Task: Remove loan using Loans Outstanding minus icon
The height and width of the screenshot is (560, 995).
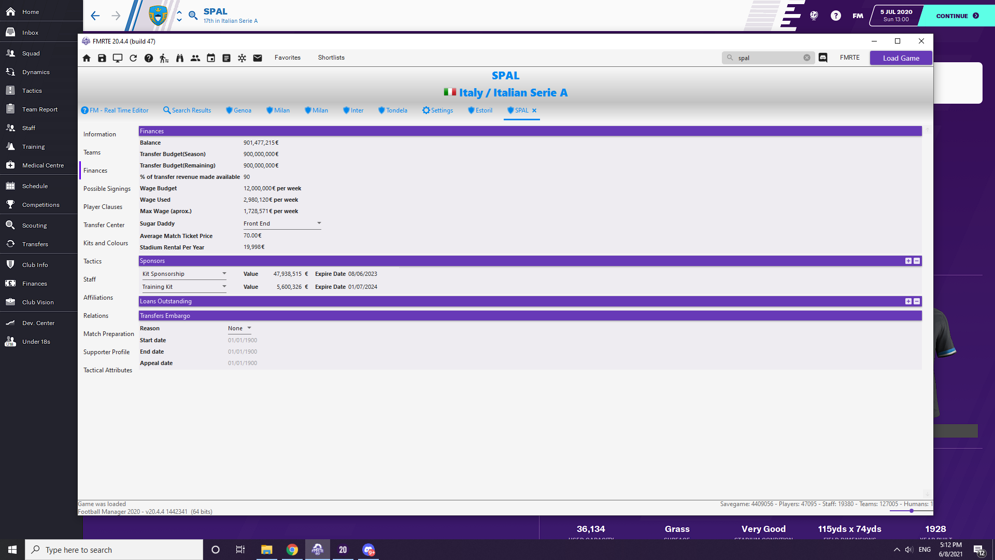Action: (x=917, y=301)
